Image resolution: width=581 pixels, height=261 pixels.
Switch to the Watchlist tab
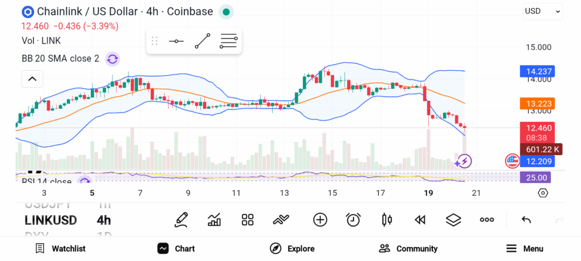(x=60, y=249)
